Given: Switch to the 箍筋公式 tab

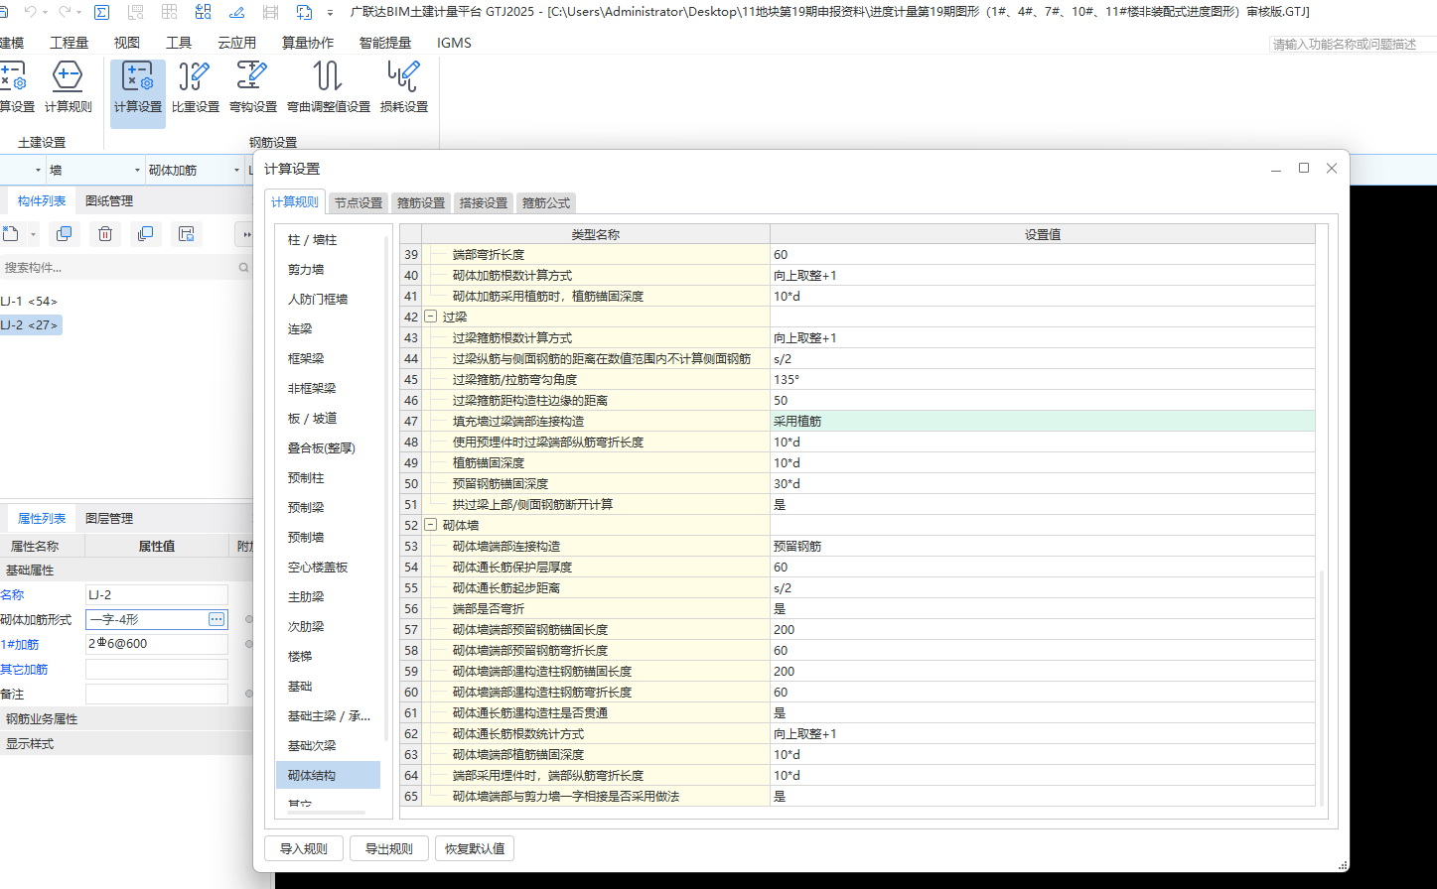Looking at the screenshot, I should (546, 202).
